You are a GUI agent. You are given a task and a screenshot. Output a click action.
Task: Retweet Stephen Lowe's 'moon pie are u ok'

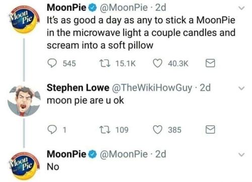point(104,130)
